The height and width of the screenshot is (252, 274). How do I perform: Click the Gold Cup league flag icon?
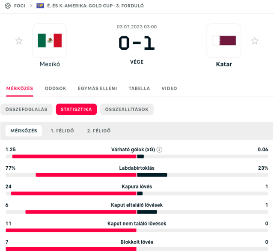click(40, 6)
